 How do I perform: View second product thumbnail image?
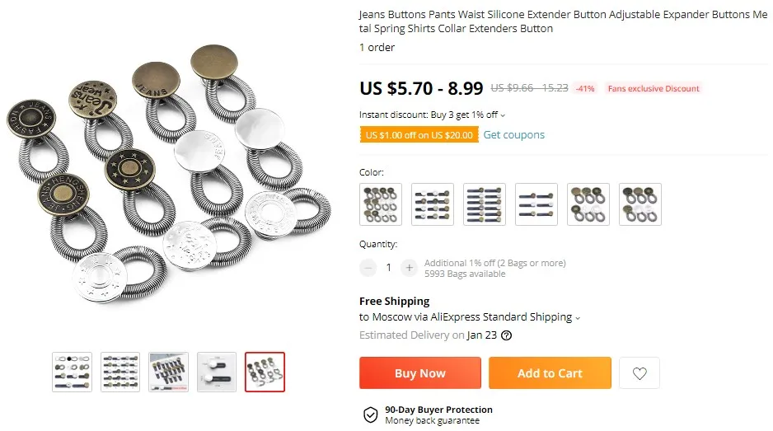(120, 372)
